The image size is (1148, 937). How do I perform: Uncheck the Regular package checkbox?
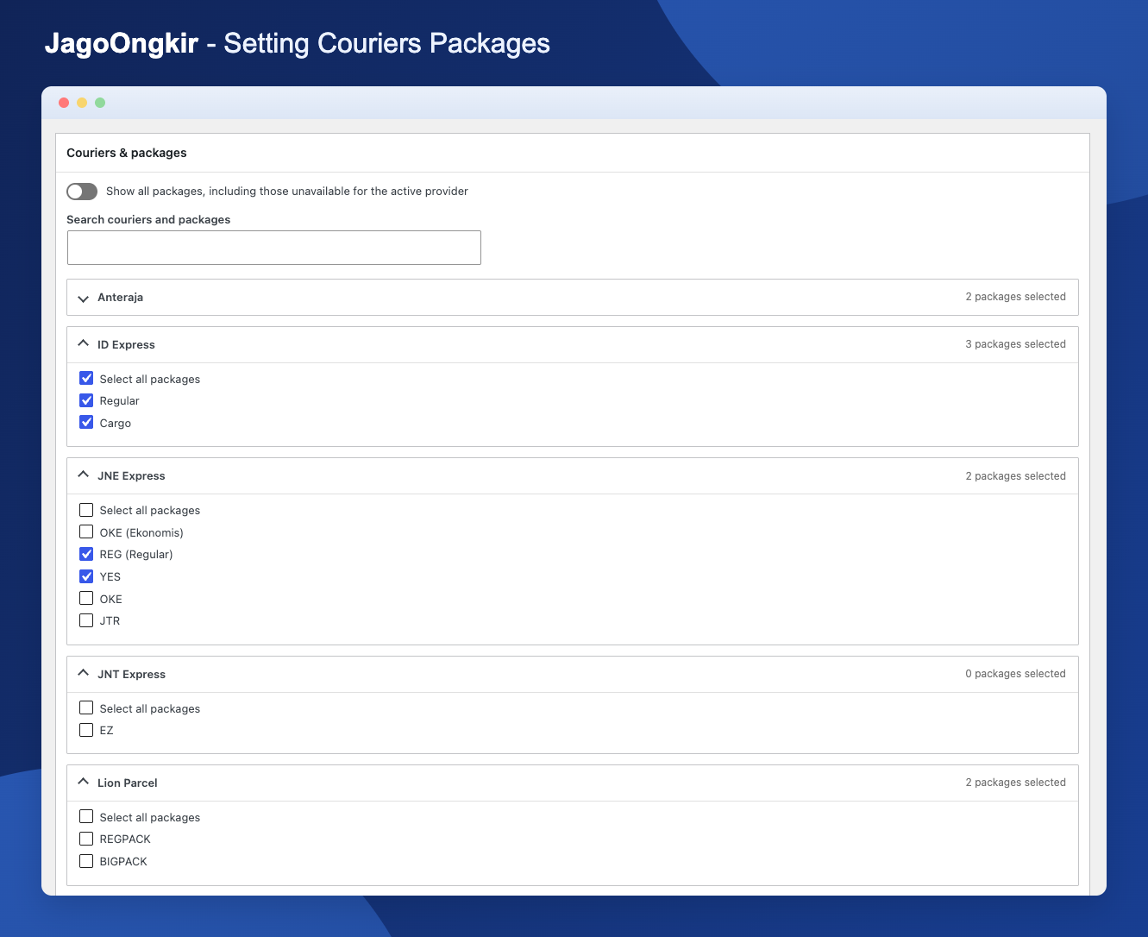click(86, 400)
